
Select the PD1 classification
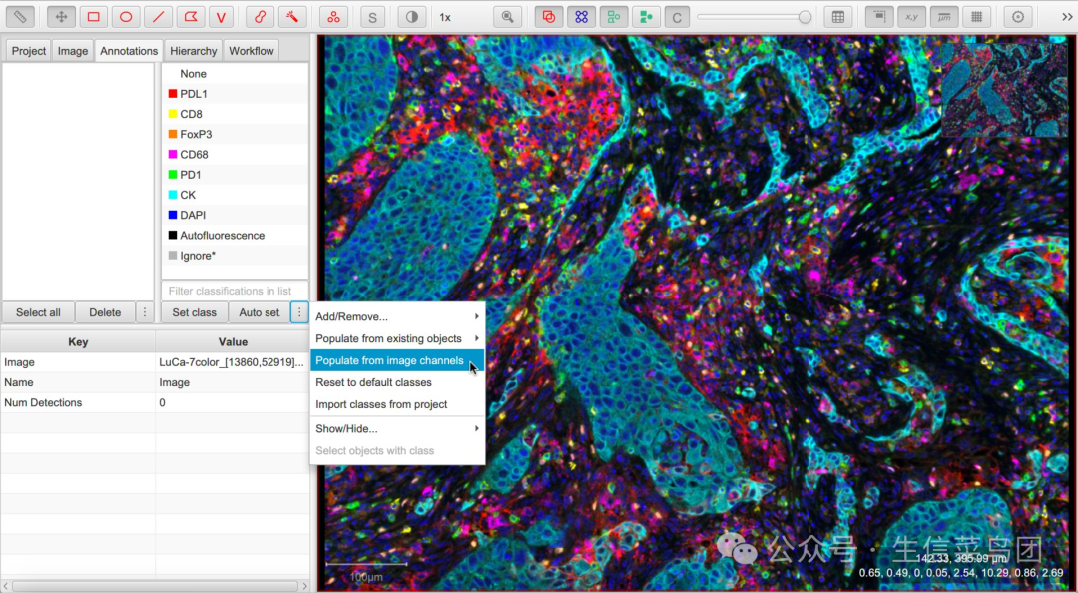coord(235,175)
